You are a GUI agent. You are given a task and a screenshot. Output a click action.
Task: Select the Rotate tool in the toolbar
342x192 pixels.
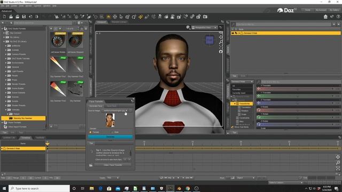click(134, 17)
